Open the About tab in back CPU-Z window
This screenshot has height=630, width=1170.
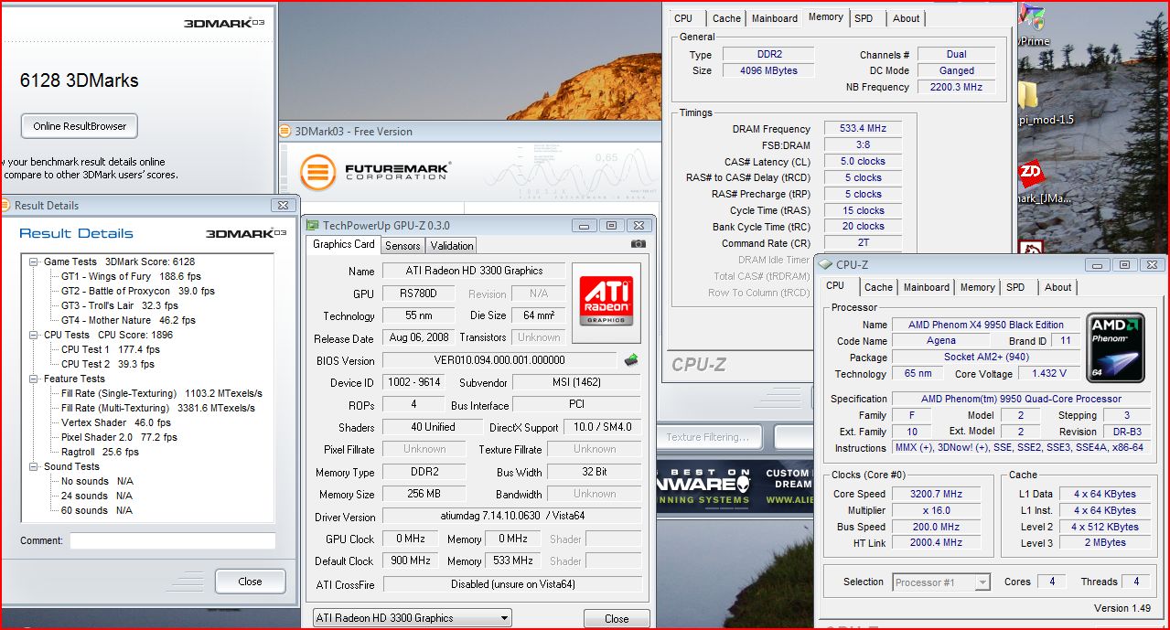point(906,18)
